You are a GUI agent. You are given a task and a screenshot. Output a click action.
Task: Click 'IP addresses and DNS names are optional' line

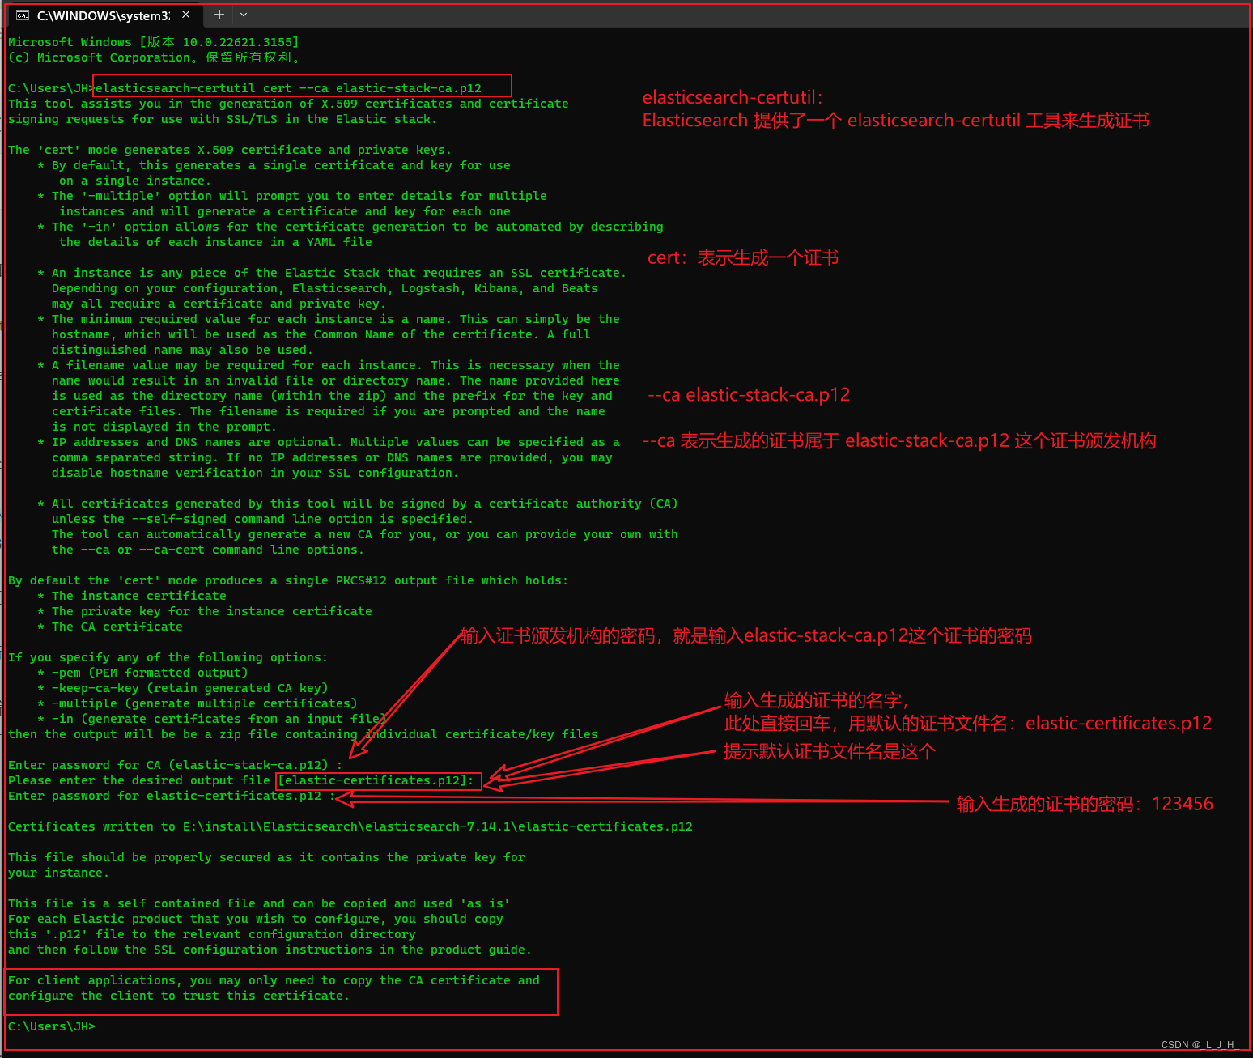[x=329, y=442]
